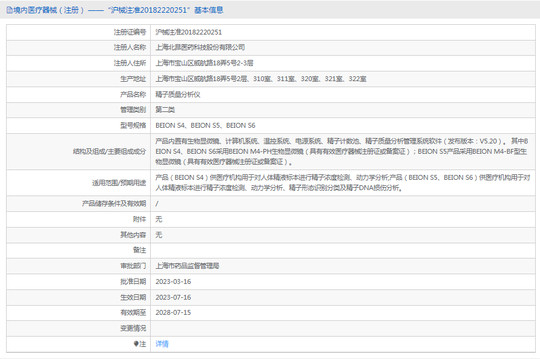The width and height of the screenshot is (540, 359).
Task: Select the models BEION S4、BEION S5、BEION S6
Action: click(205, 125)
